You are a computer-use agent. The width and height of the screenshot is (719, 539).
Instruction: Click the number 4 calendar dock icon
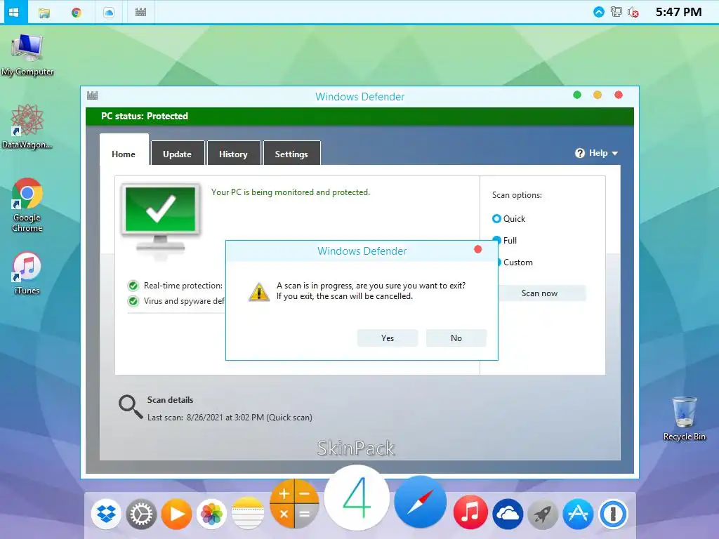(357, 498)
